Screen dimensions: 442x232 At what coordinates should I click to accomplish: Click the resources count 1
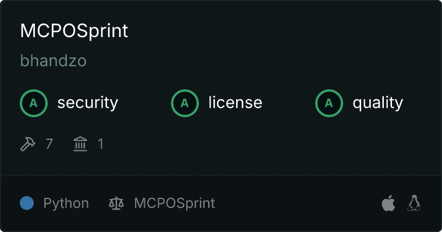click(x=101, y=144)
